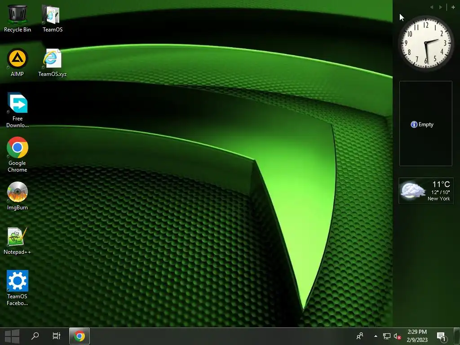Select the TeamOS Facebook shortcut icon

[18, 288]
